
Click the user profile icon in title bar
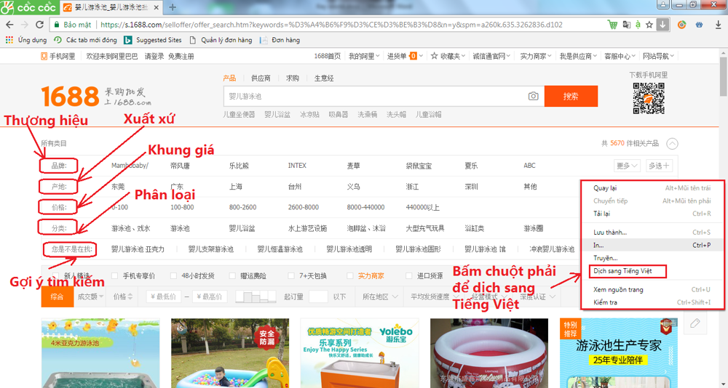(x=662, y=4)
